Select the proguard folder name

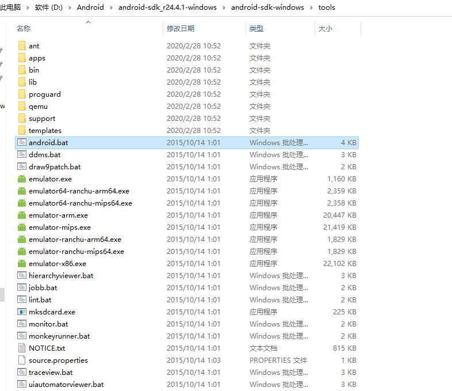(45, 94)
